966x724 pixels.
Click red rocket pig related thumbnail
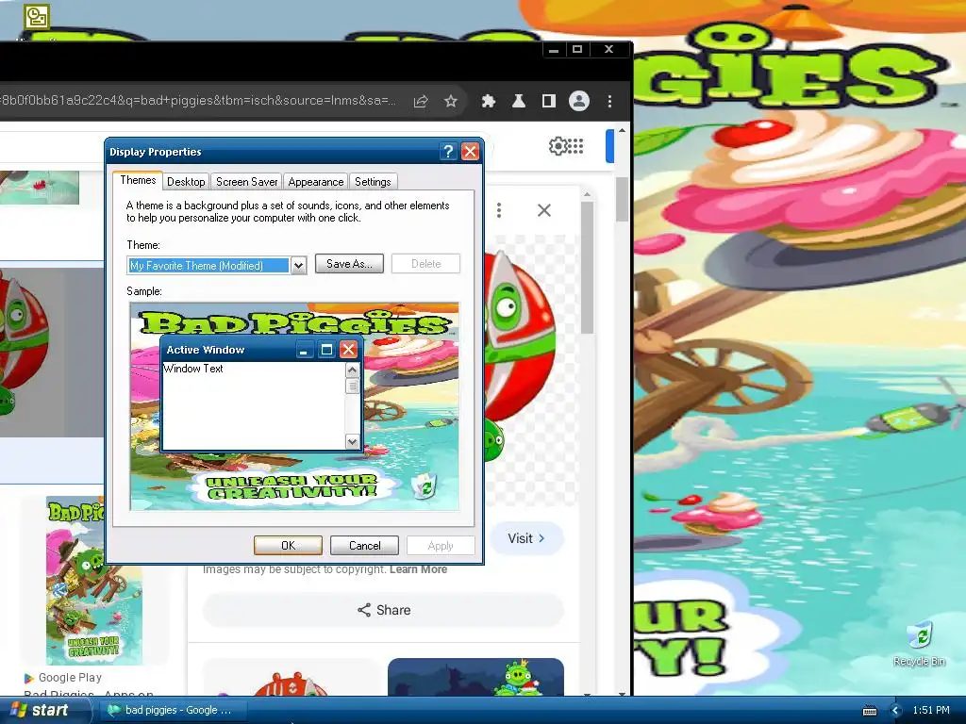[290, 677]
